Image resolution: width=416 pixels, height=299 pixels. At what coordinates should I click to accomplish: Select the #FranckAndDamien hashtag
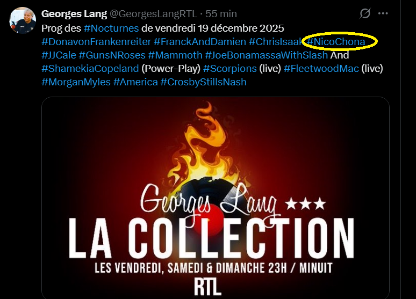coord(200,42)
